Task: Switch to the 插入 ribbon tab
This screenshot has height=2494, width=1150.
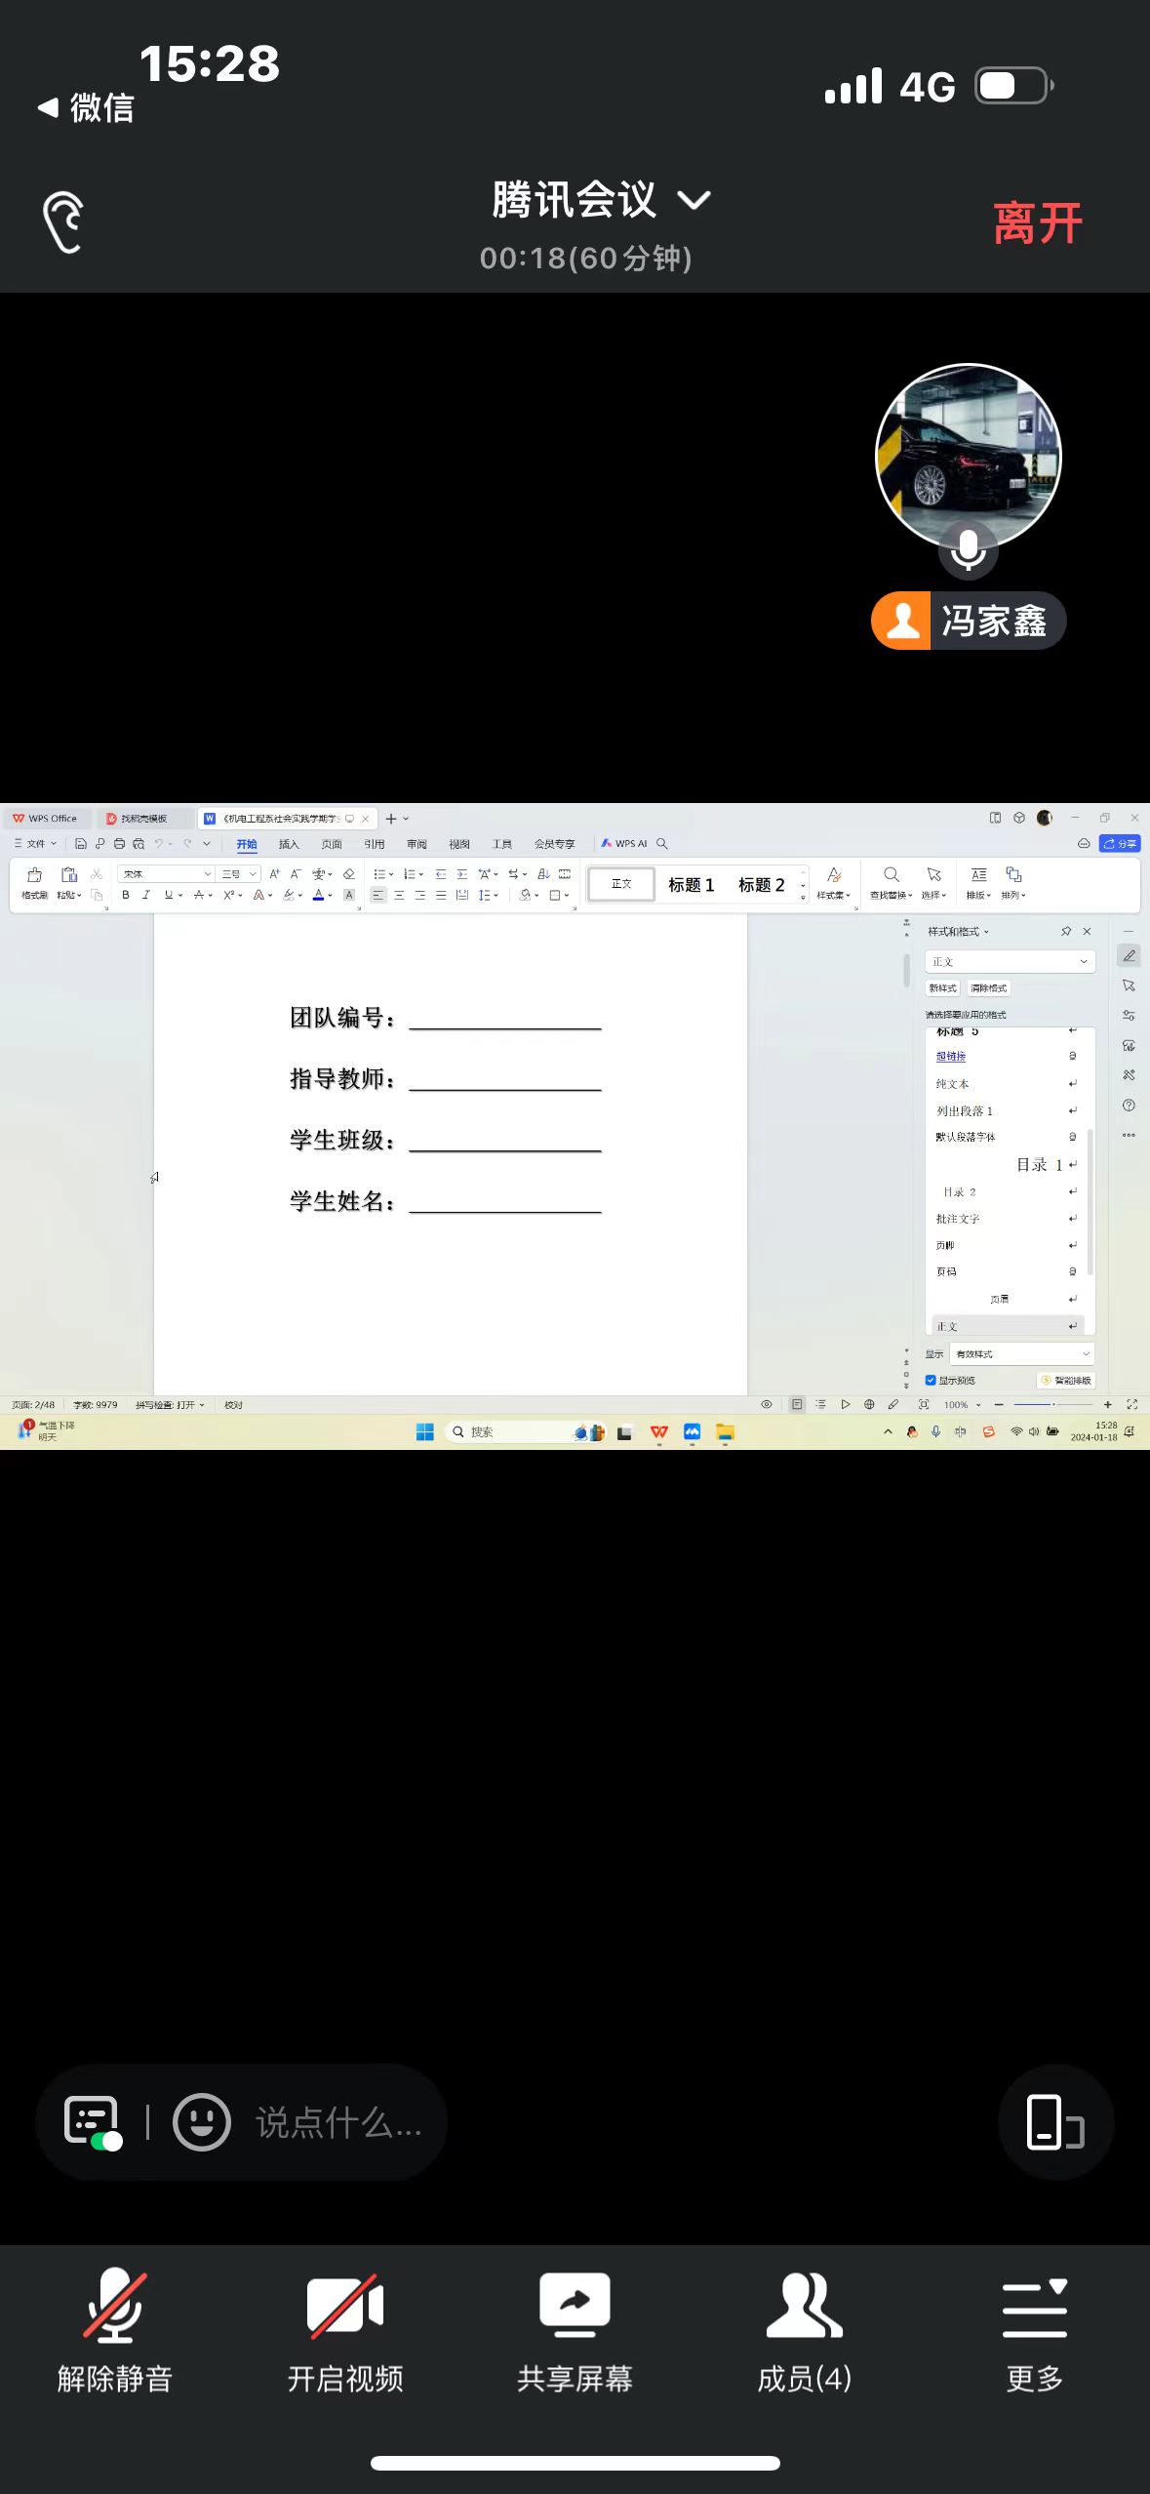Action: (x=289, y=844)
